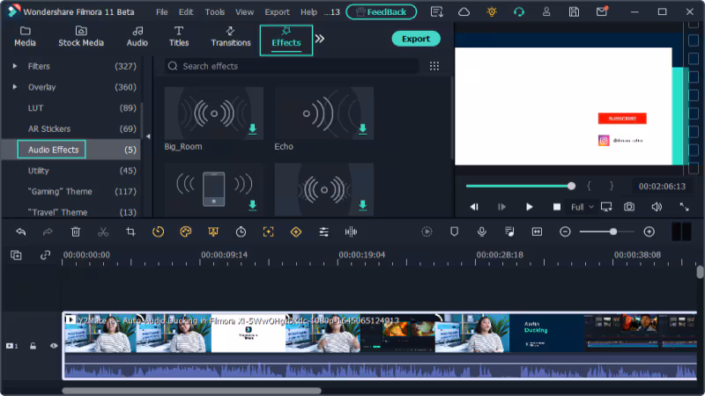Switch grid view of effects icon
Image resolution: width=705 pixels, height=396 pixels.
point(434,66)
